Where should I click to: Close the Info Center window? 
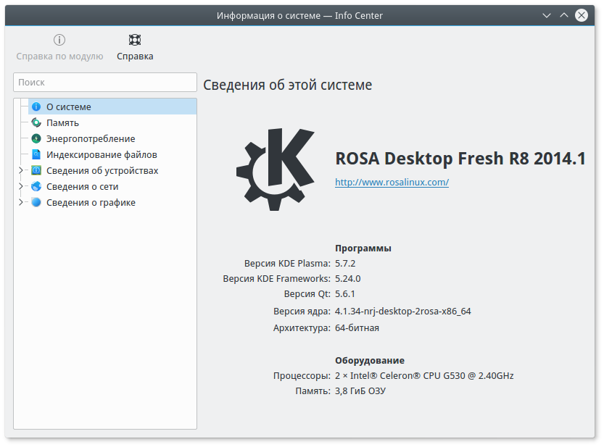point(581,15)
